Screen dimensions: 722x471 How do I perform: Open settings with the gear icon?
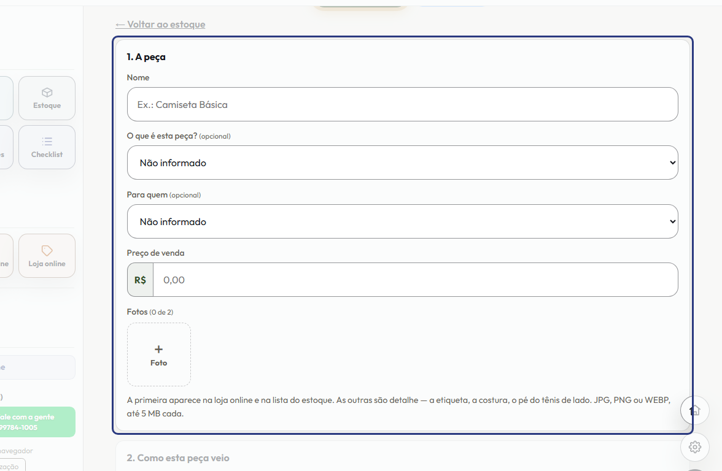695,446
